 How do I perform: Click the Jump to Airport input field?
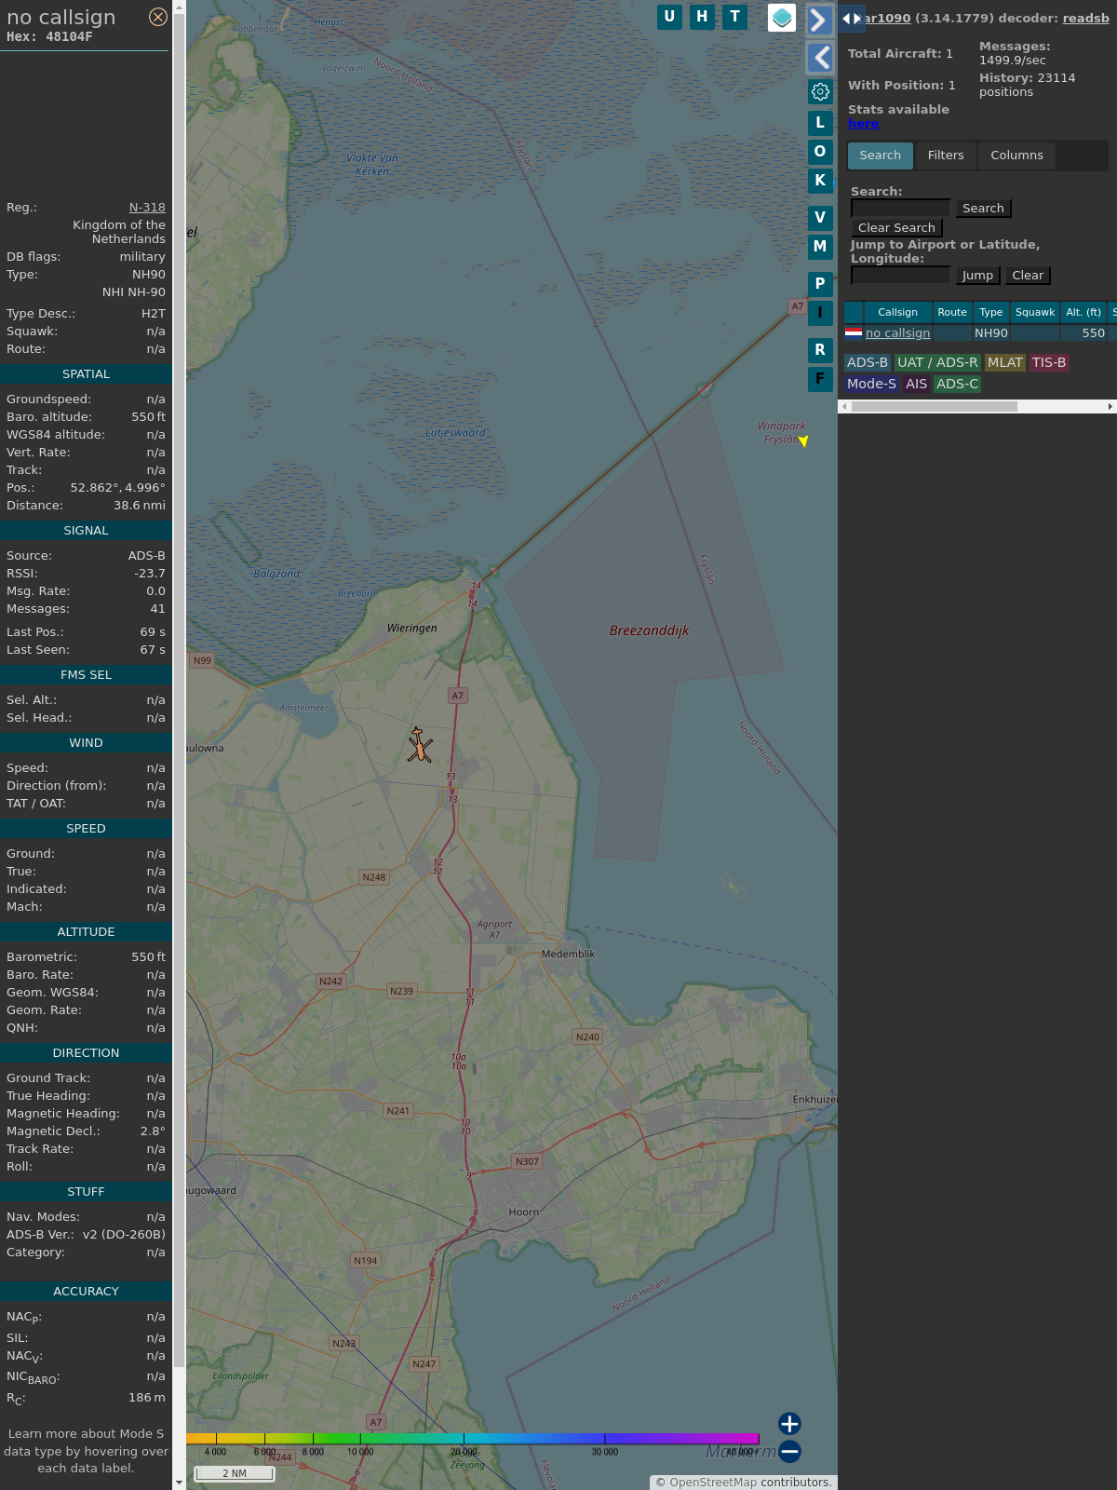(900, 276)
